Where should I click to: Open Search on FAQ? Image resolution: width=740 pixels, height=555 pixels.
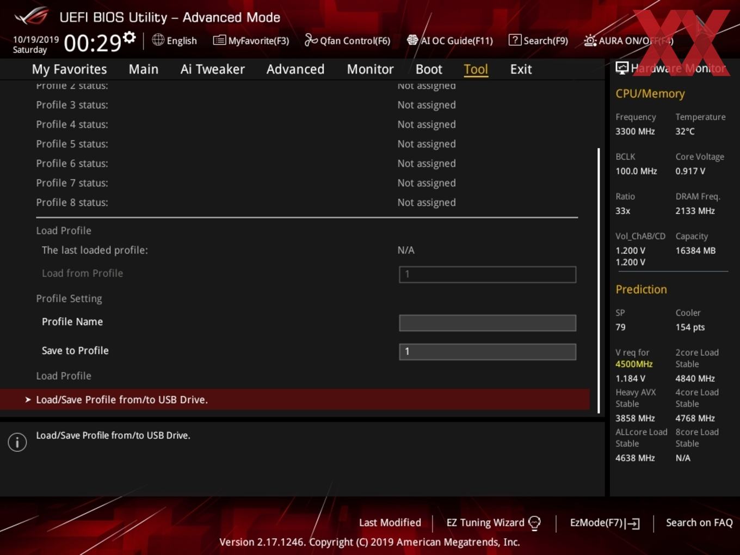click(x=699, y=522)
